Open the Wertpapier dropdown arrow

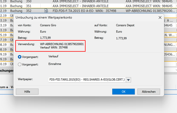[128, 80]
